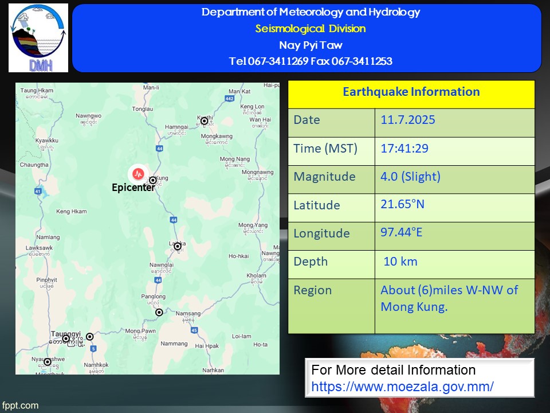Click the Taung Hkam label on map

click(x=37, y=91)
